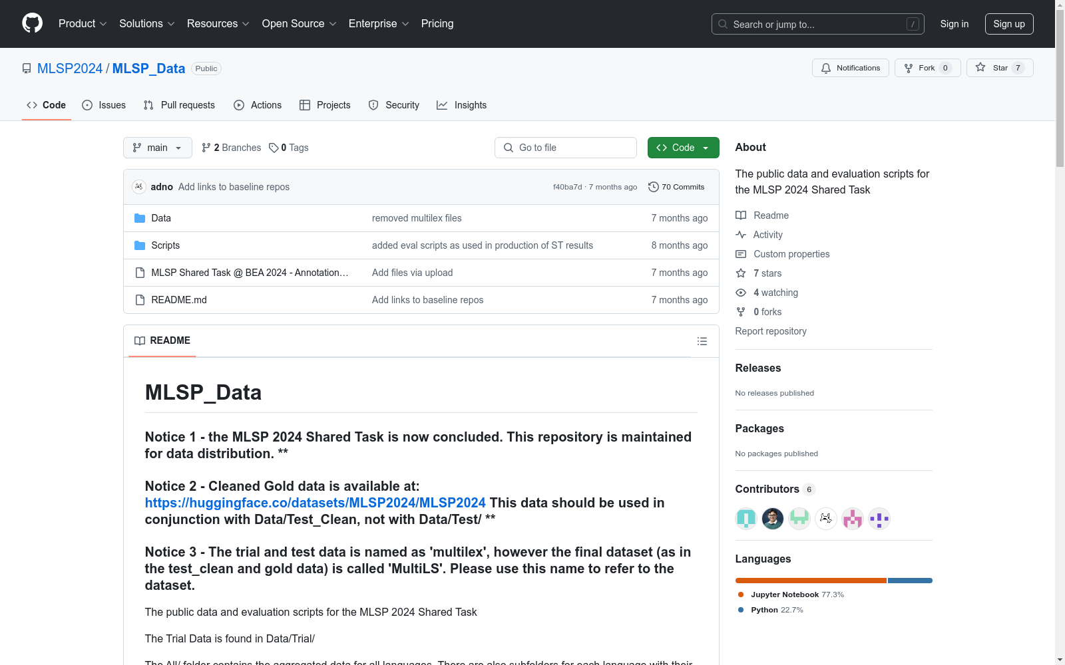
Task: Open the README.md file name
Action: pyautogui.click(x=179, y=300)
